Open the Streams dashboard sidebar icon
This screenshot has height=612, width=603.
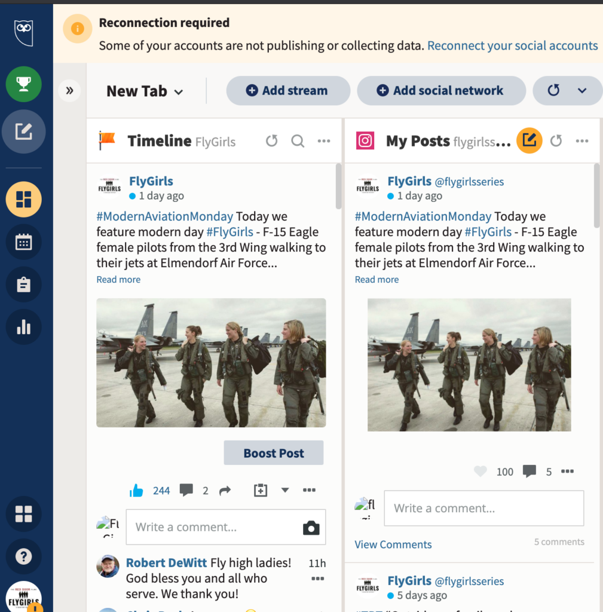[24, 200]
